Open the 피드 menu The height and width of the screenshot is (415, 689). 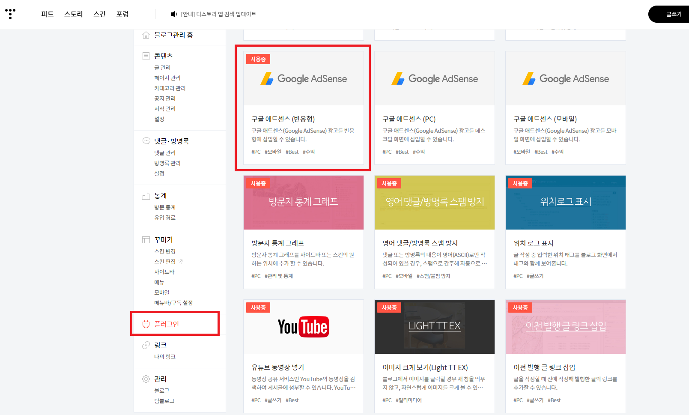(x=47, y=14)
